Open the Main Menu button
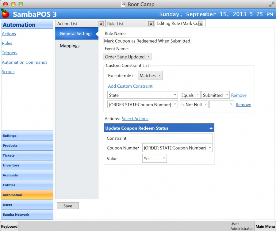The image size is (276, 231). [x=265, y=226]
